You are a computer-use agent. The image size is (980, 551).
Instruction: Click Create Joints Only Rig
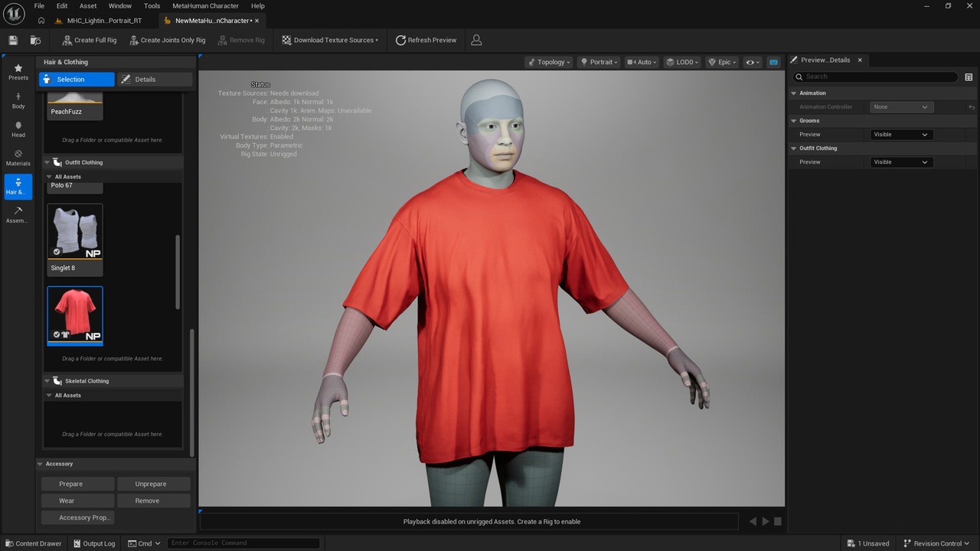(167, 40)
